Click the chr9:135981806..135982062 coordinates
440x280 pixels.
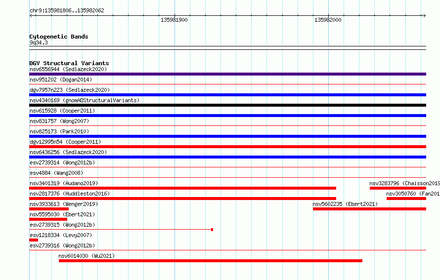pos(67,10)
